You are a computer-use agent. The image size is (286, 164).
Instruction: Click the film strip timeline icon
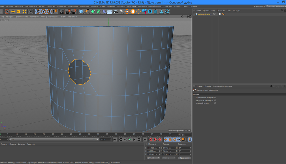[190, 140]
